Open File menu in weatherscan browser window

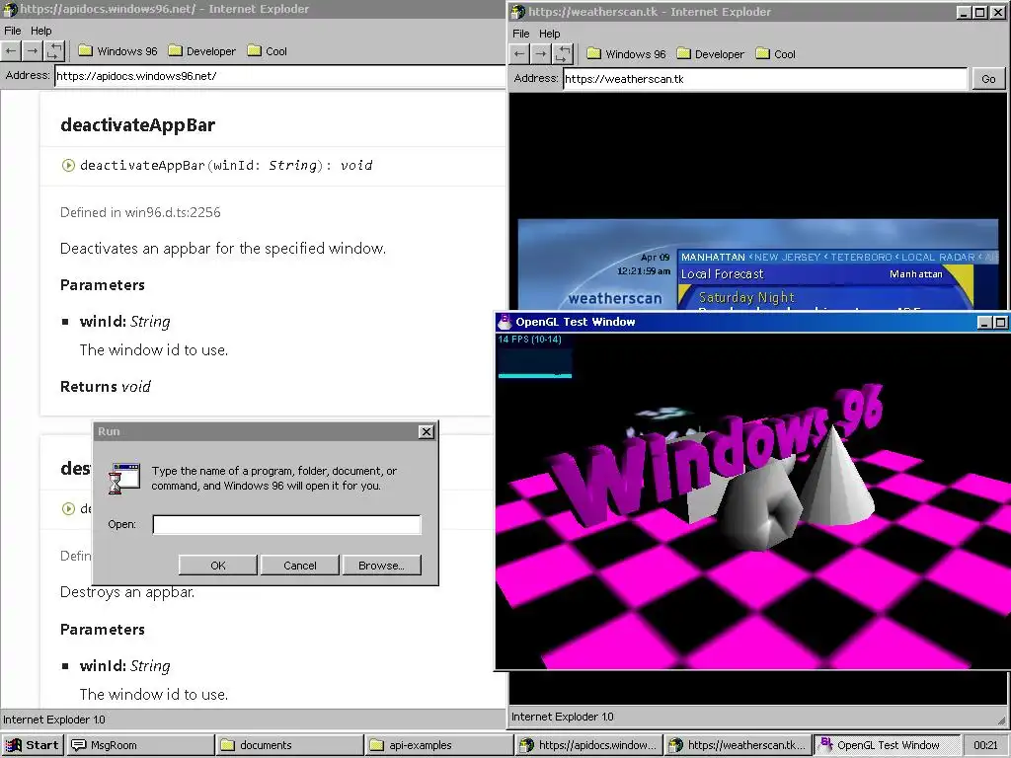coord(521,34)
